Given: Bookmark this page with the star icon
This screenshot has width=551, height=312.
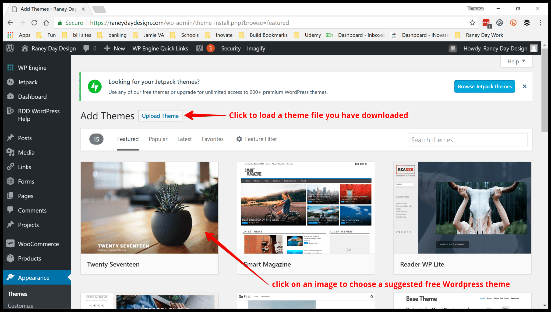Looking at the screenshot, I should click(x=472, y=23).
